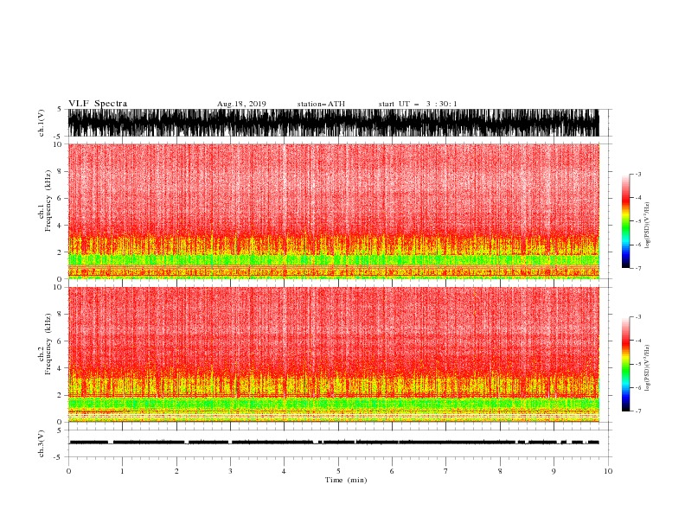Click the 'Time (min)' axis label
This screenshot has height=529, width=685.
click(x=346, y=480)
